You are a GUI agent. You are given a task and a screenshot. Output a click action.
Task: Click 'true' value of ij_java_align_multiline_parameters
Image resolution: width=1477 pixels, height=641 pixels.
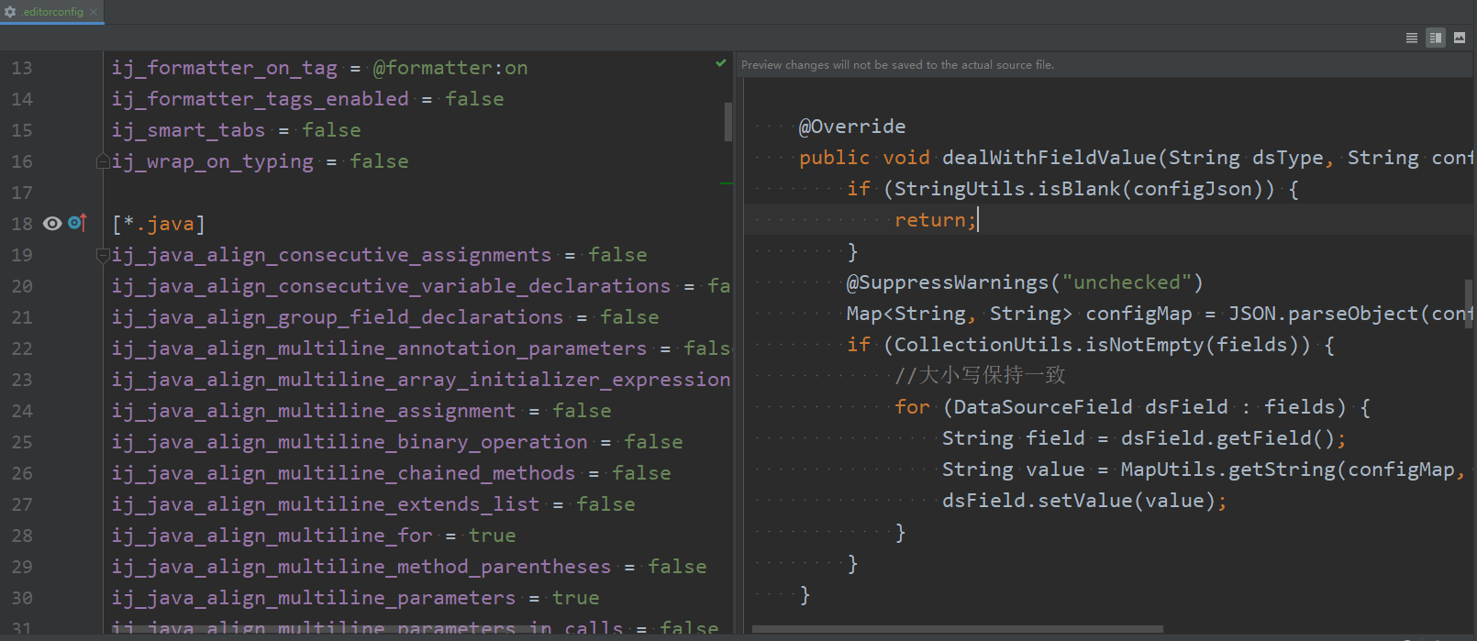[x=576, y=598]
